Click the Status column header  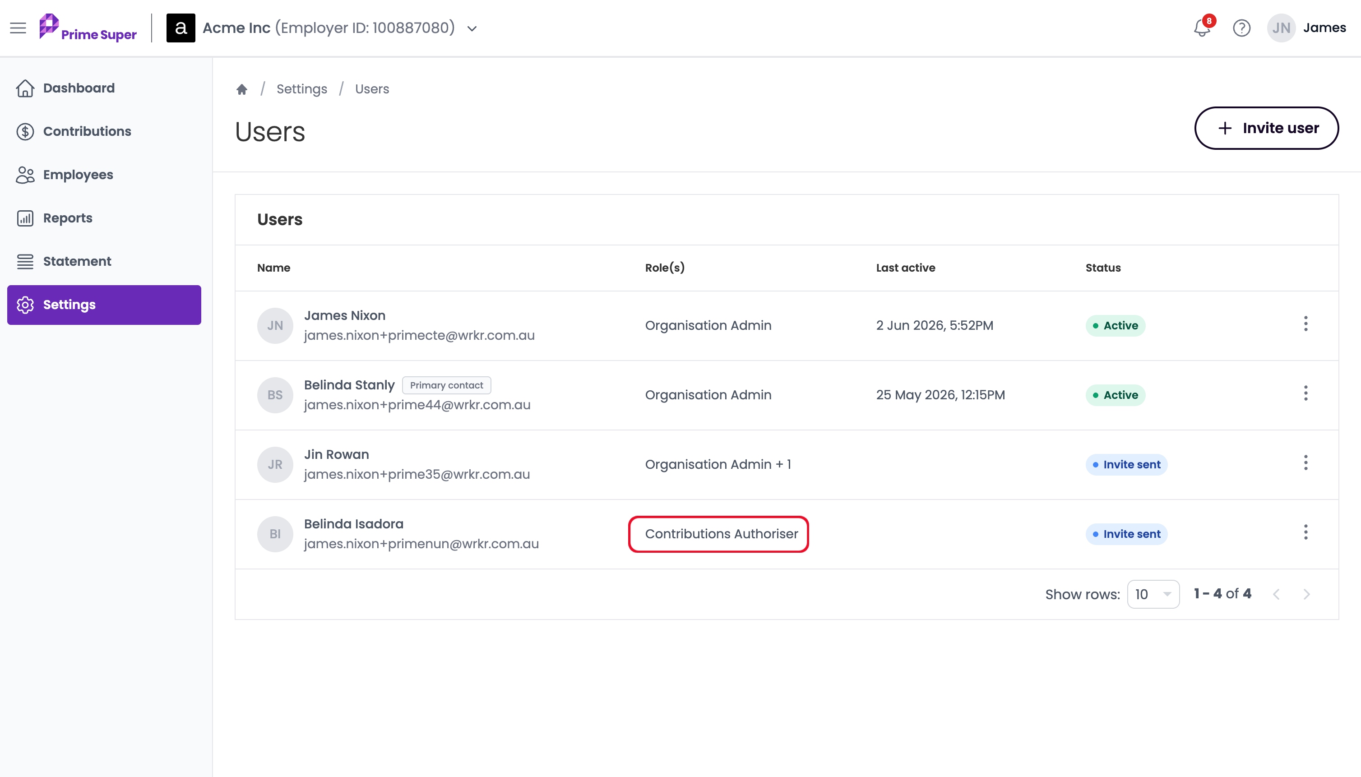coord(1103,268)
